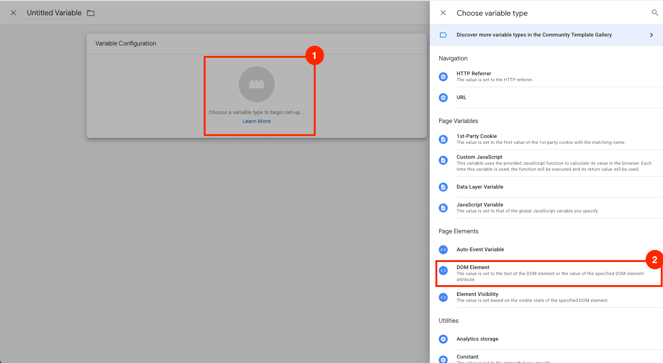Click the Variable Configuration placeholder icon
Screen dimensions: 663x363
[x=256, y=84]
